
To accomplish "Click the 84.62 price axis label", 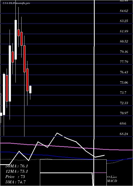I will coord(124,11).
